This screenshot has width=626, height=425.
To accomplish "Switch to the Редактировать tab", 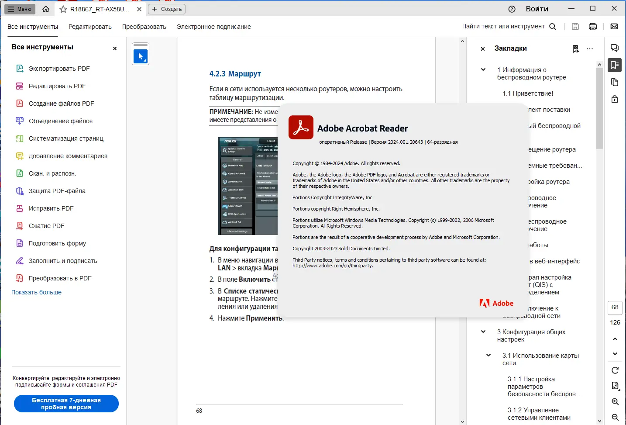I will pyautogui.click(x=90, y=27).
